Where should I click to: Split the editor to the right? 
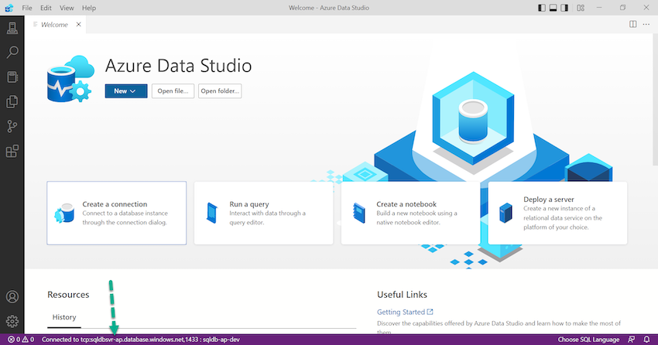coord(632,24)
